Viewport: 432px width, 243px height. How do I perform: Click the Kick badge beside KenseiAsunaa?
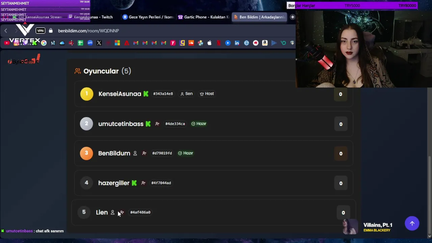tap(146, 94)
